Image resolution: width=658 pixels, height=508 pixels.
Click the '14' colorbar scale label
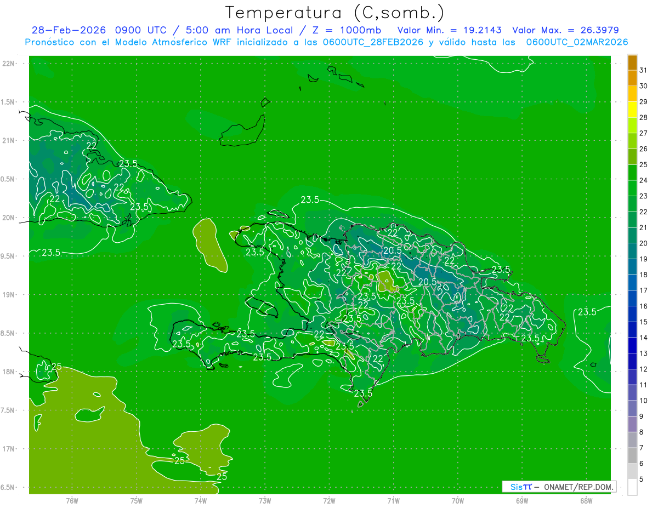pos(643,338)
